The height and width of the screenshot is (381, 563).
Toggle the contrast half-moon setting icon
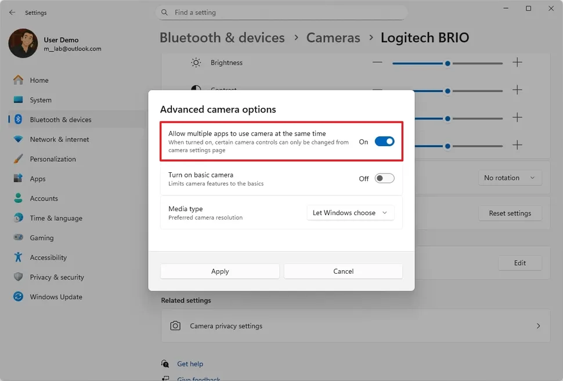[196, 90]
